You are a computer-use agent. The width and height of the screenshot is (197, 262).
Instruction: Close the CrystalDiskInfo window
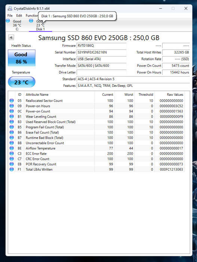(186, 8)
